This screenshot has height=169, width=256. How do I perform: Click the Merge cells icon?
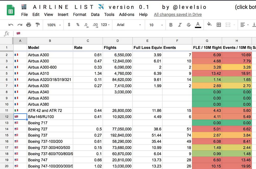click(228, 25)
